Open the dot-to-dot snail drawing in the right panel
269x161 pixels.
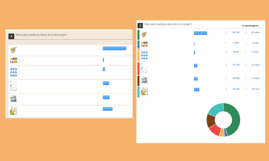(144, 69)
